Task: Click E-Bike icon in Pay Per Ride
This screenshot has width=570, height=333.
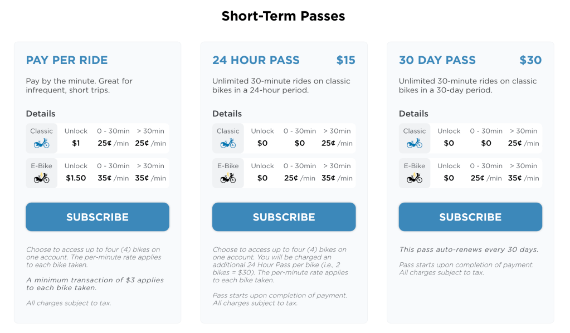Action: tap(42, 178)
